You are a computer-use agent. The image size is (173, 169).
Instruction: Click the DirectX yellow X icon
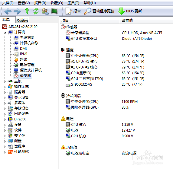click(10, 119)
